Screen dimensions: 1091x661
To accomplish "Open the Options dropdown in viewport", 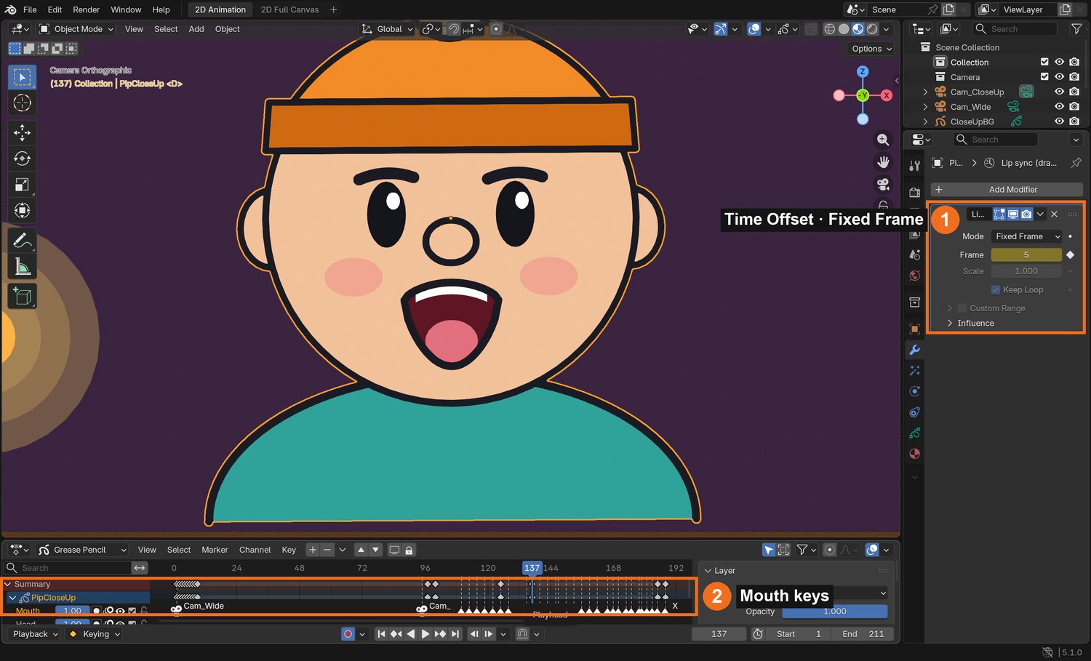I will (x=871, y=49).
